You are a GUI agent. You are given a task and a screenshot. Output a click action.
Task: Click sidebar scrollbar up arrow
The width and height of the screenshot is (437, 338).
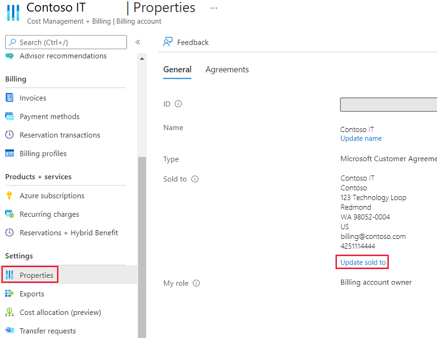[x=142, y=59]
